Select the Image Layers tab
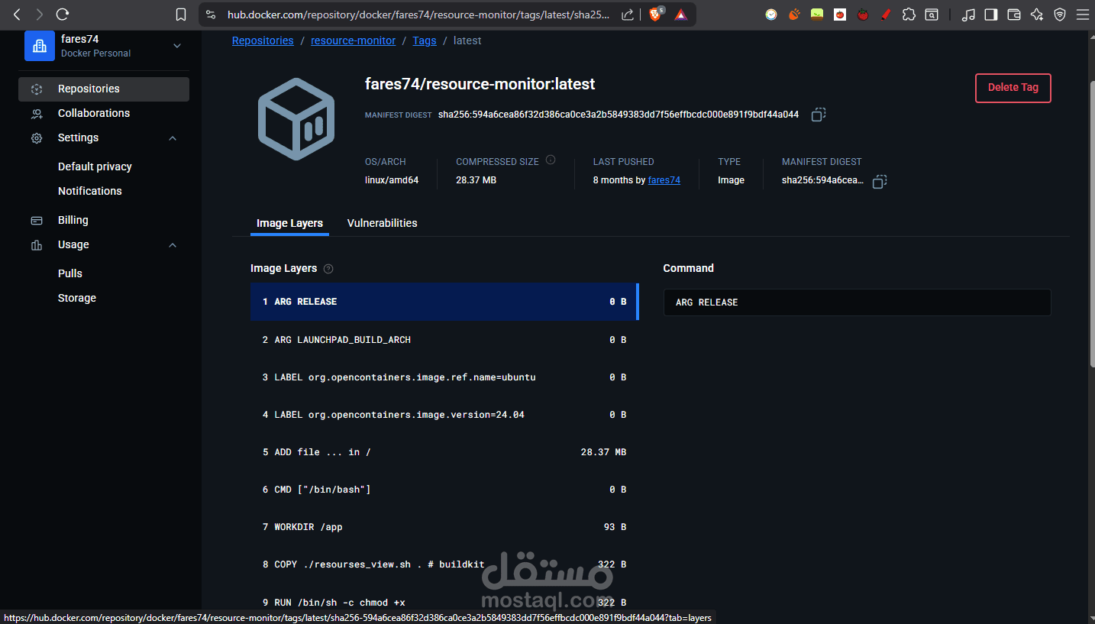Viewport: 1095px width, 624px height. [x=289, y=223]
